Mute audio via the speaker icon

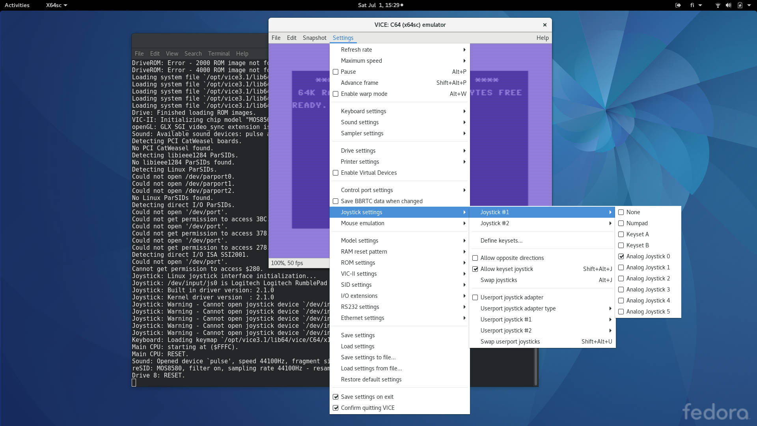coord(728,5)
